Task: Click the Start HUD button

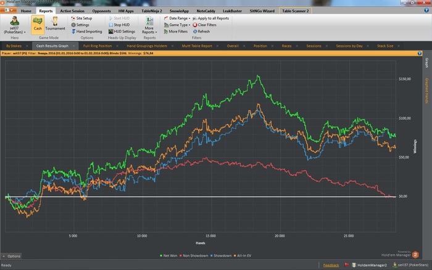Action: pos(119,18)
